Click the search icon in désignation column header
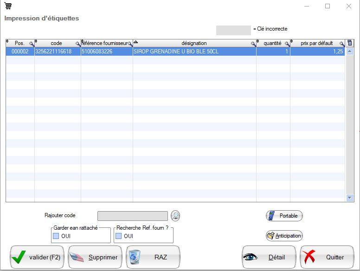The width and height of the screenshot is (360, 271). point(253,44)
